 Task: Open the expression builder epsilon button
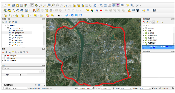coord(44,71)
